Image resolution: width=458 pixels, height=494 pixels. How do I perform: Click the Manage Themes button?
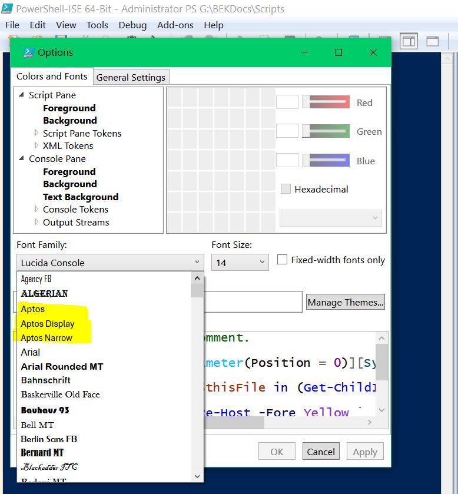point(346,302)
